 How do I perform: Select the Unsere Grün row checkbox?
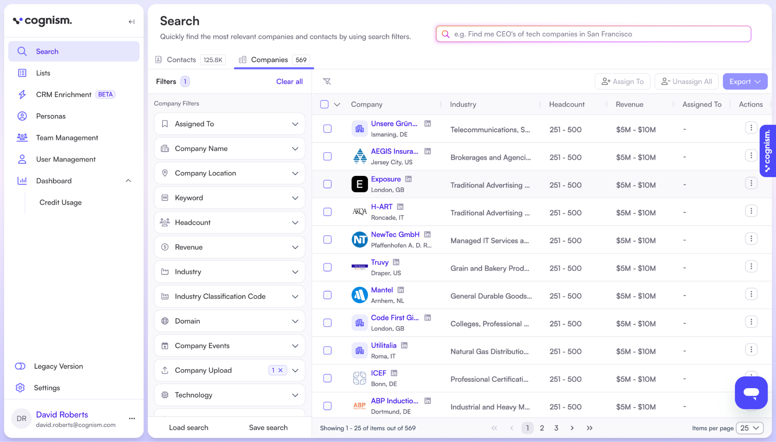coord(327,129)
